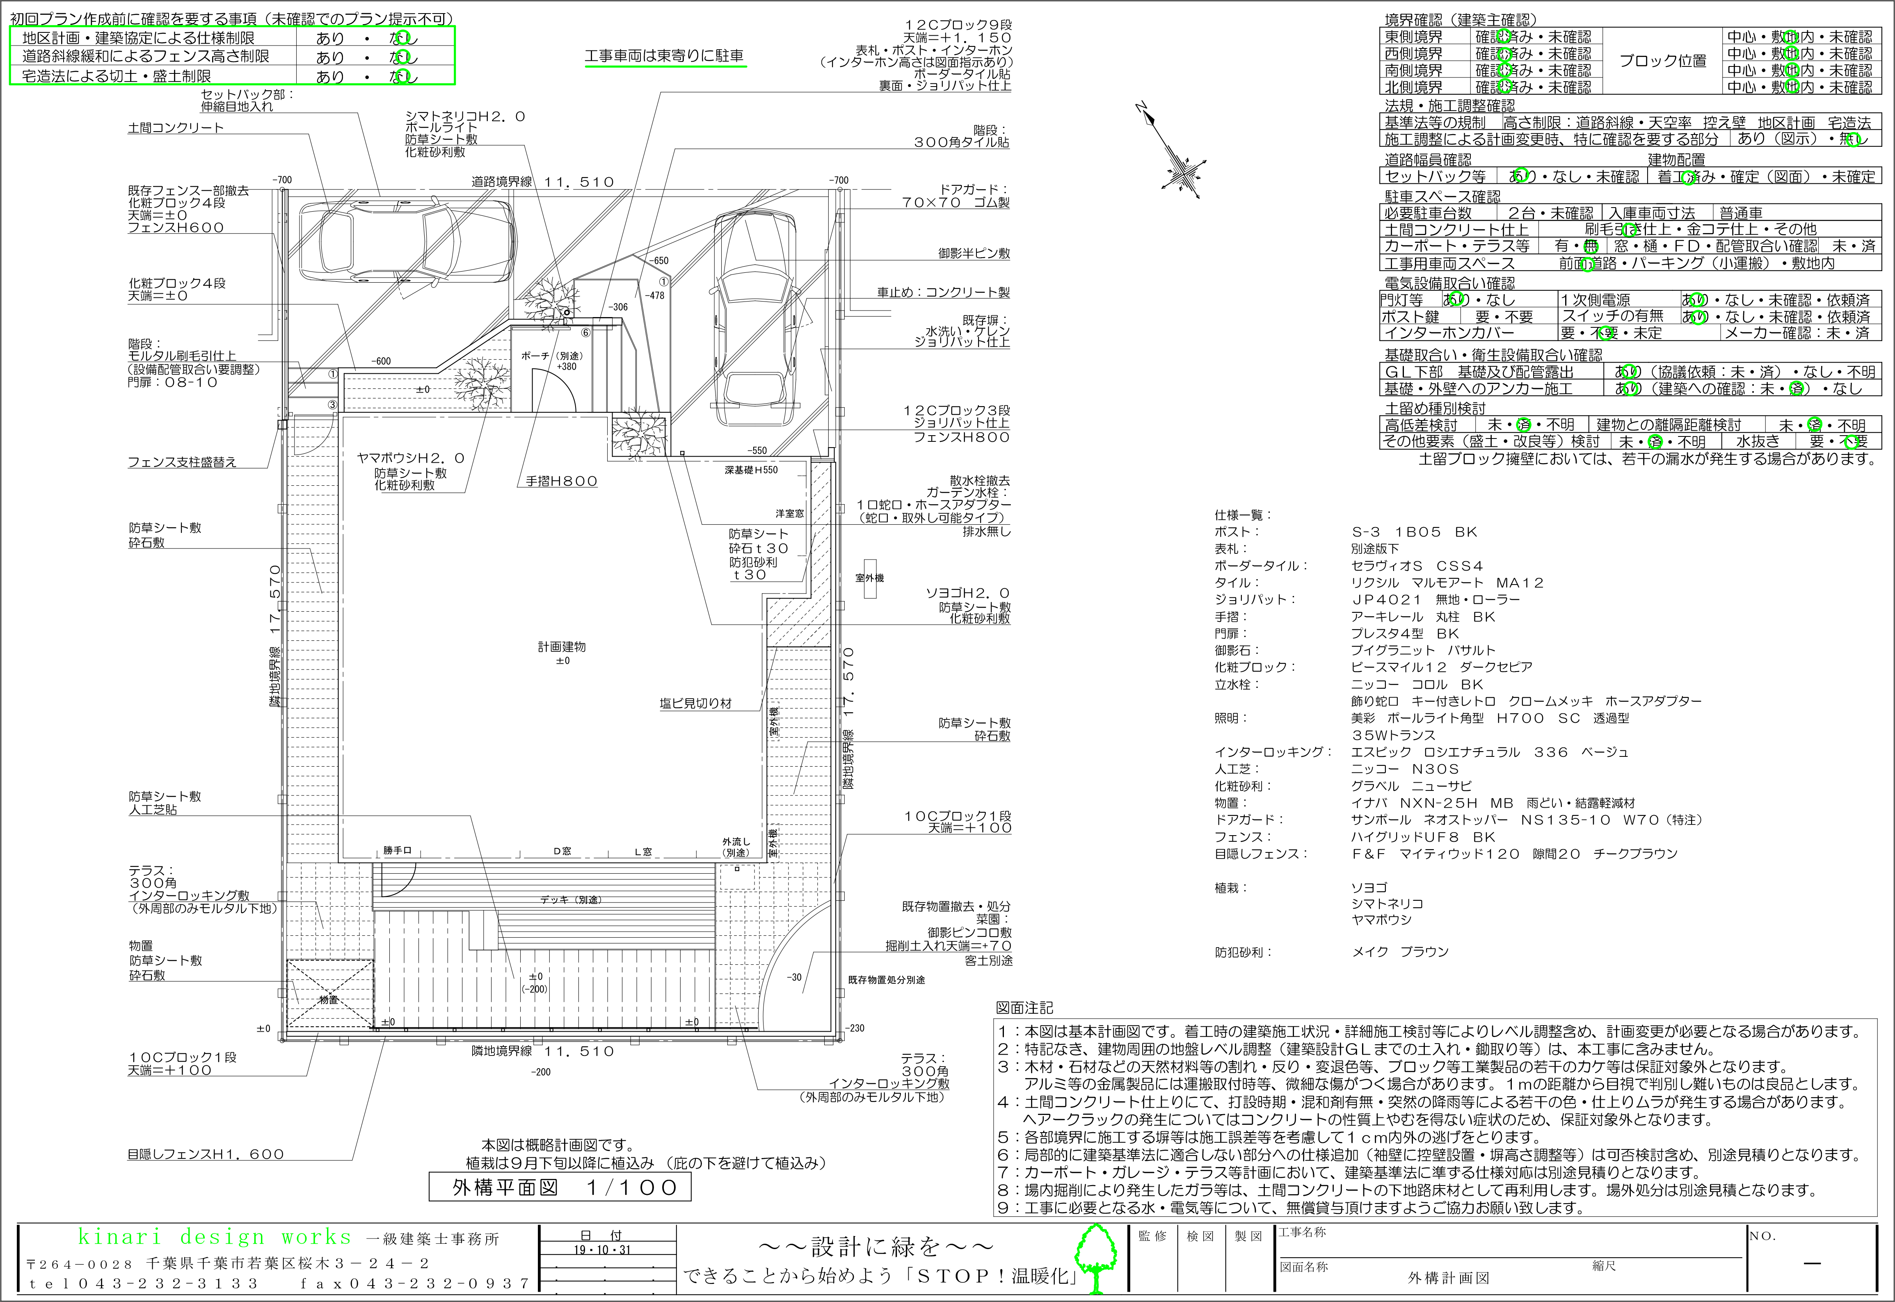Click the 駐車スペース確認 heading
The width and height of the screenshot is (1895, 1302).
click(x=1442, y=196)
